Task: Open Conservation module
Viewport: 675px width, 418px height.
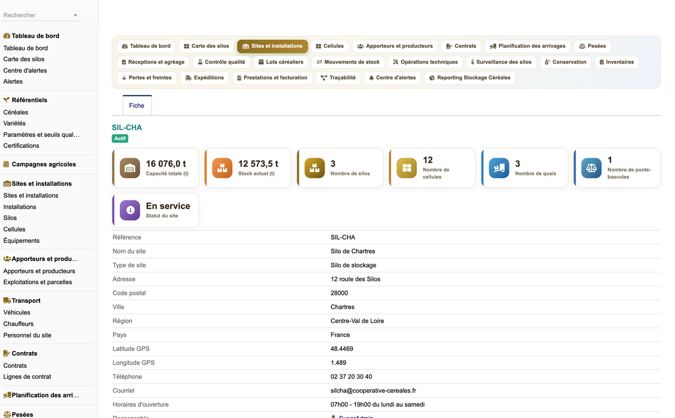Action: [x=565, y=62]
